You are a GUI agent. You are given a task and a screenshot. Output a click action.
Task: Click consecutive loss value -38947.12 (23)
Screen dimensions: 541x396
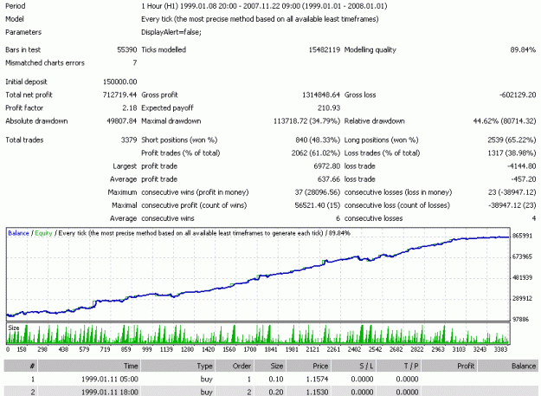512,205
